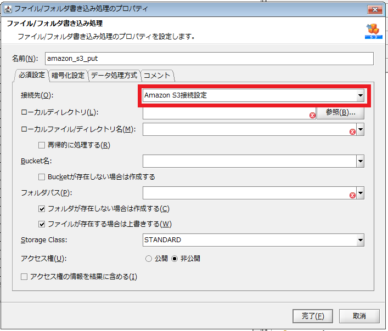This screenshot has width=388, height=331.
Task: Select the 非公開 radio button
Action: [175, 258]
